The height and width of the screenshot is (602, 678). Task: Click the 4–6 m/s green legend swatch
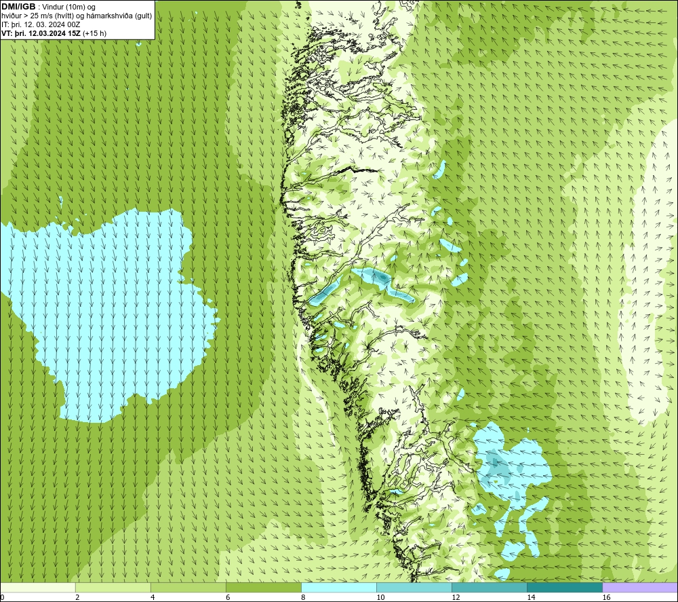pyautogui.click(x=188, y=587)
